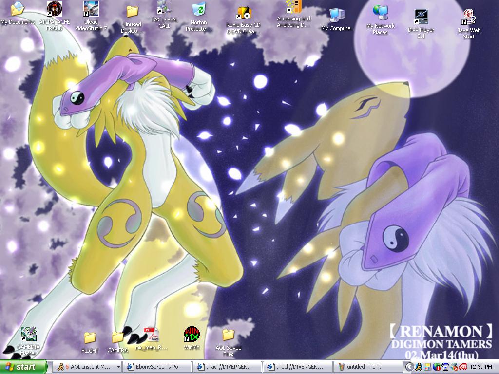Switch to second .hack//DIVERGEN... taskbar window
This screenshot has height=374, width=499.
tap(298, 367)
